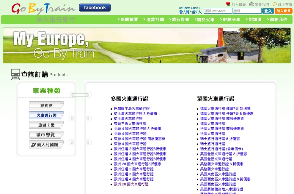Open 東歐 4 國火車通行證 商展優惠票 link
Viewport: 294px width, 194px height.
139,139
